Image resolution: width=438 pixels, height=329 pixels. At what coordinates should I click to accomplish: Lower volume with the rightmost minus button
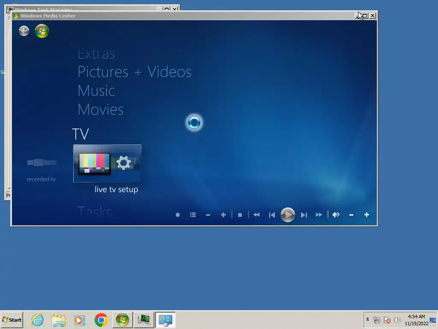(352, 215)
